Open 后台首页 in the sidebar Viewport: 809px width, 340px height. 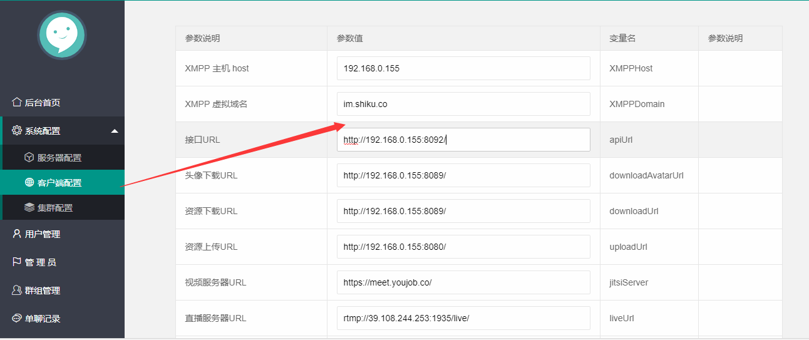[63, 103]
